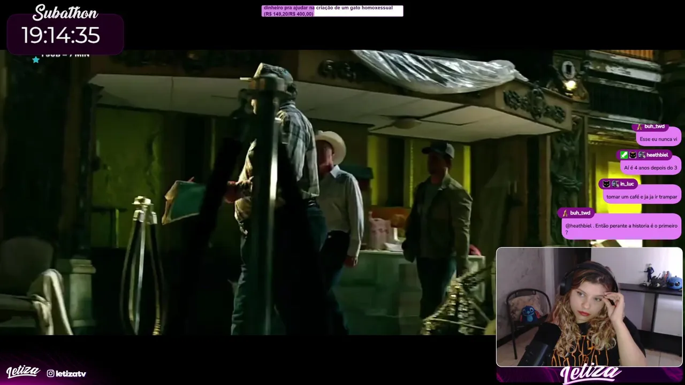Click the Subathon title text
The image size is (685, 385).
coord(65,13)
